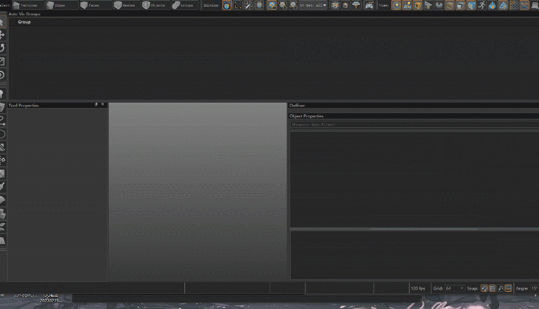
Task: Toggle the orange-framed blue flame View icon
Action: point(503,5)
